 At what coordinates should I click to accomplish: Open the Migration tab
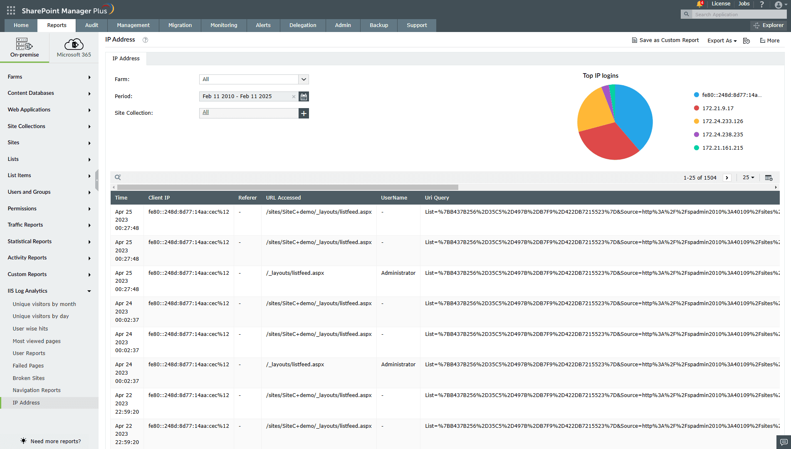click(180, 25)
